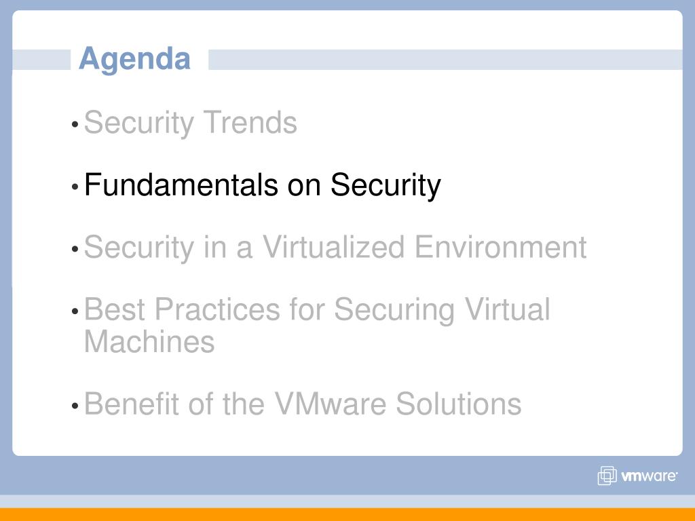Click the short header stripe preceding "Agenda"

(41, 60)
